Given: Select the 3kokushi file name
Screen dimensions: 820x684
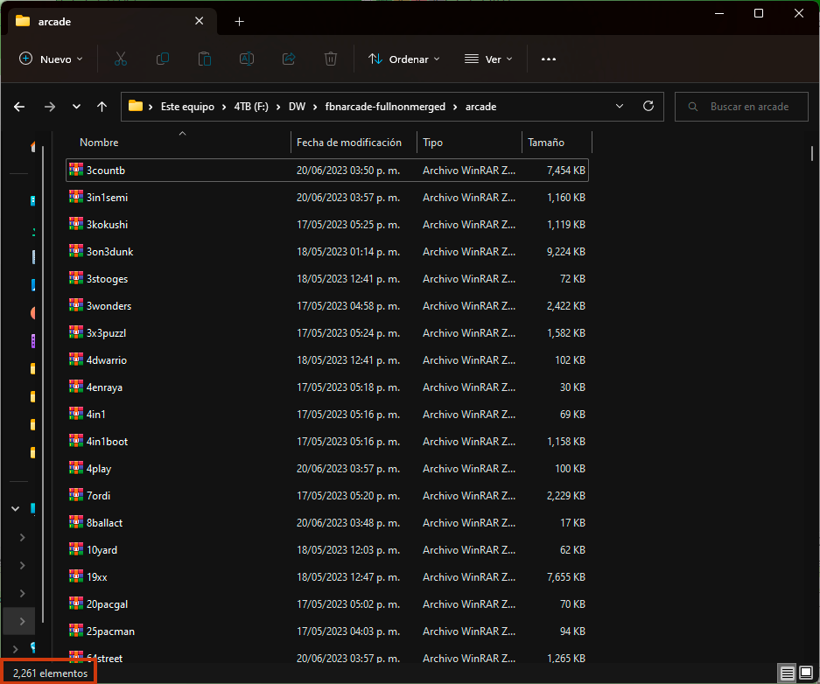Looking at the screenshot, I should pyautogui.click(x=108, y=225).
